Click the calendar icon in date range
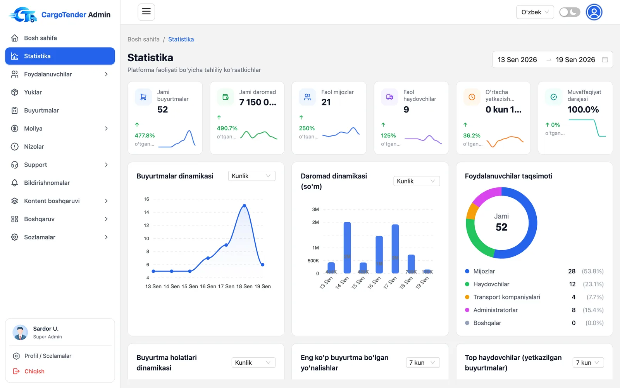620x388 pixels. click(x=605, y=60)
